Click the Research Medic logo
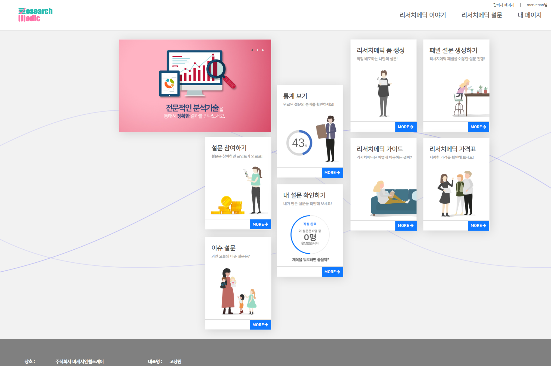 tap(35, 15)
